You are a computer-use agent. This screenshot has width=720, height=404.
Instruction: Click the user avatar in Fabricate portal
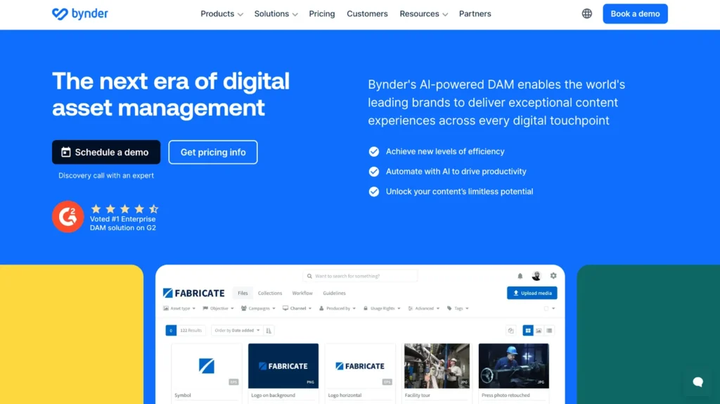click(536, 276)
